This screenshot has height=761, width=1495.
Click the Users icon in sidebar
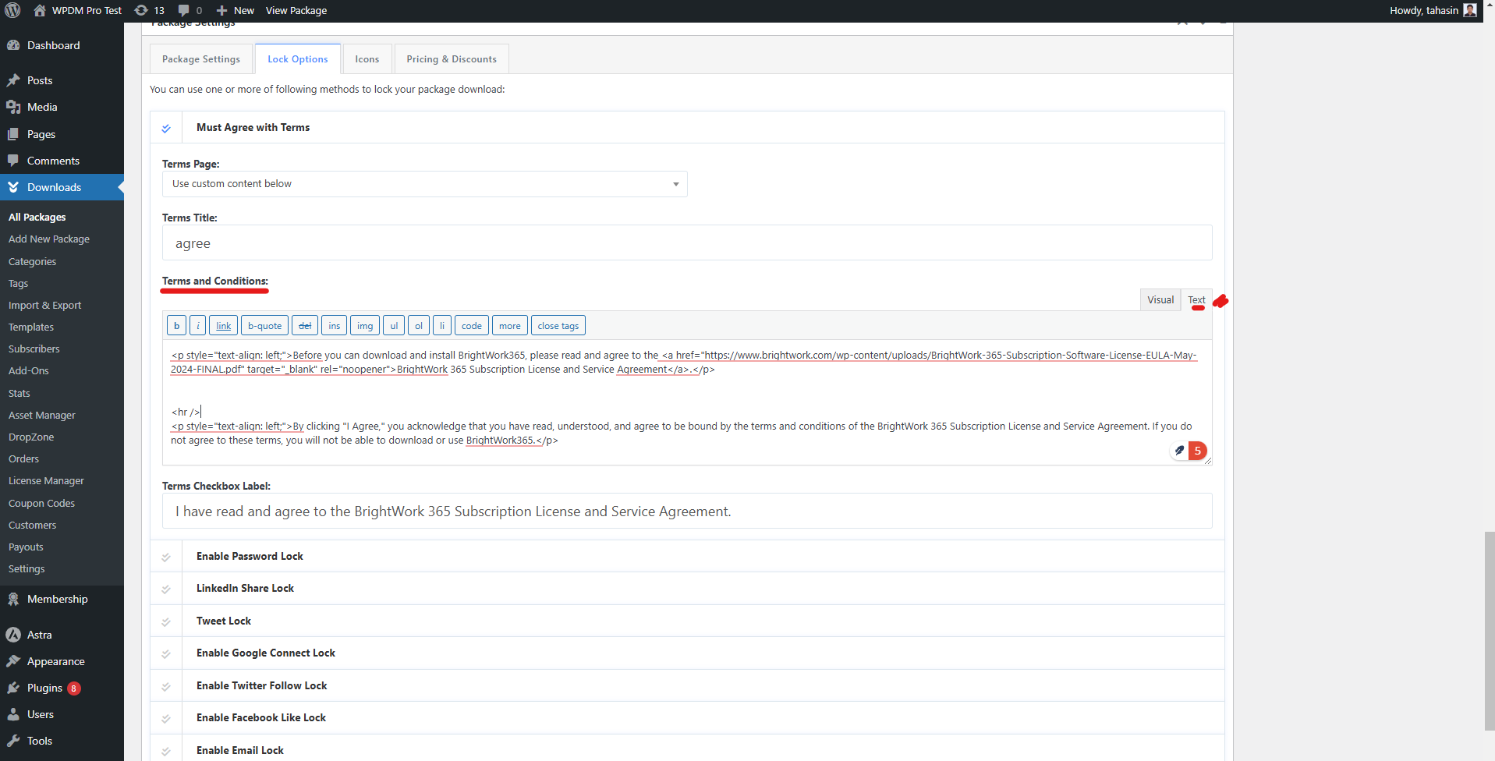(13, 714)
